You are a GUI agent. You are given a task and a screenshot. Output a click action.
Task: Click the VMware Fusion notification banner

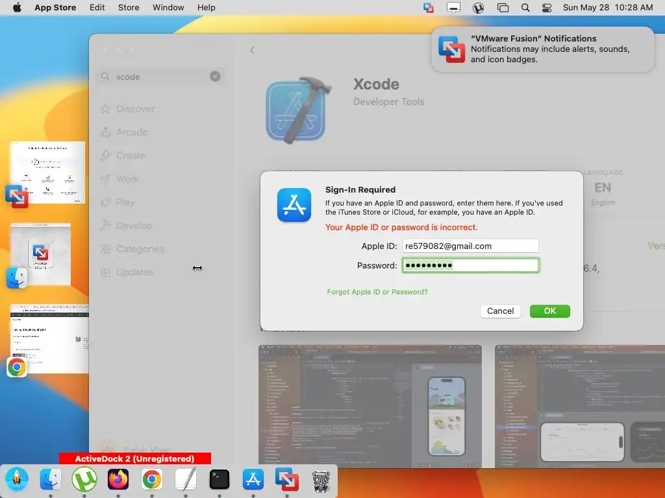pyautogui.click(x=542, y=49)
